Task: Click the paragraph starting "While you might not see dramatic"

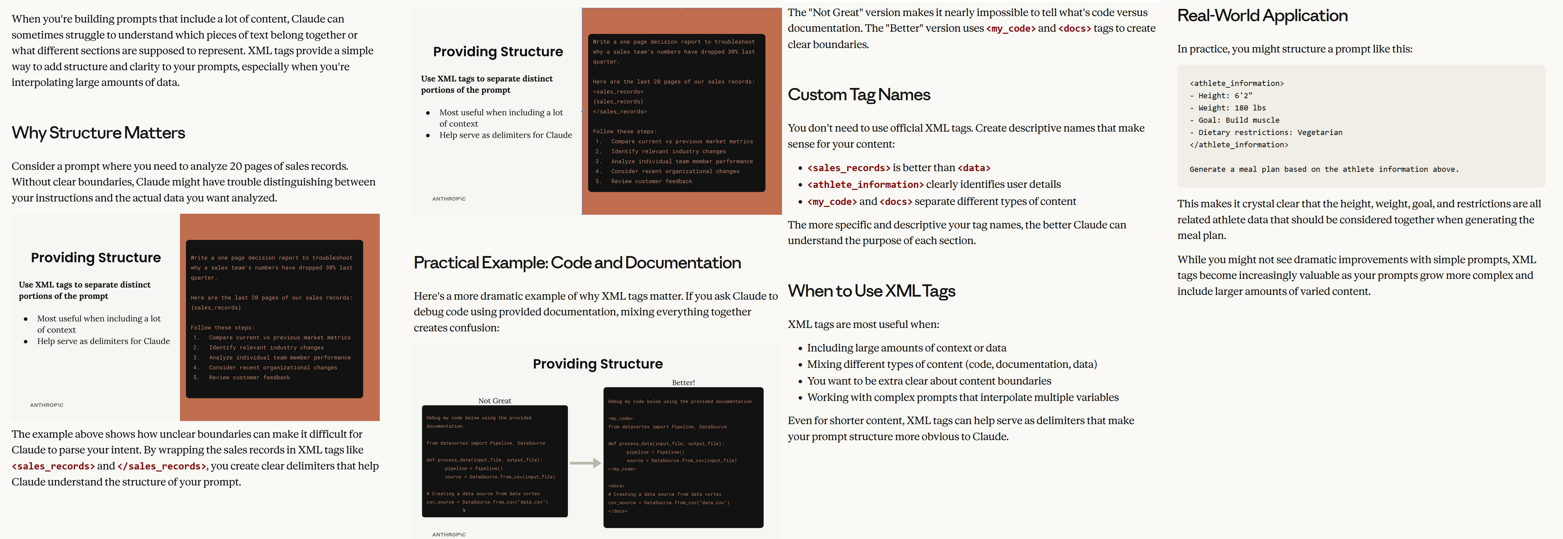Action: [1357, 275]
